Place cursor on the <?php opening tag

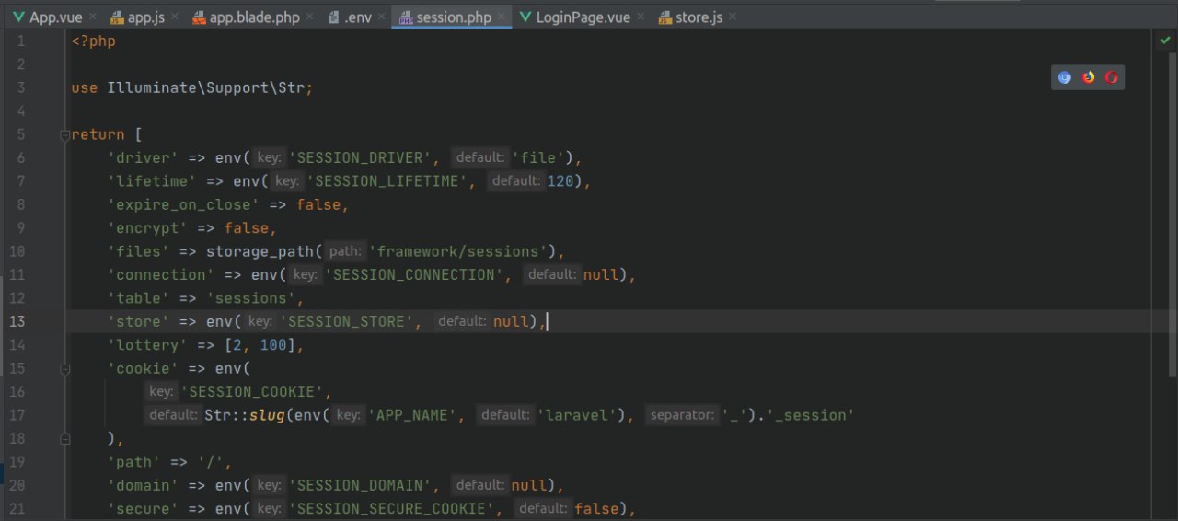point(94,41)
